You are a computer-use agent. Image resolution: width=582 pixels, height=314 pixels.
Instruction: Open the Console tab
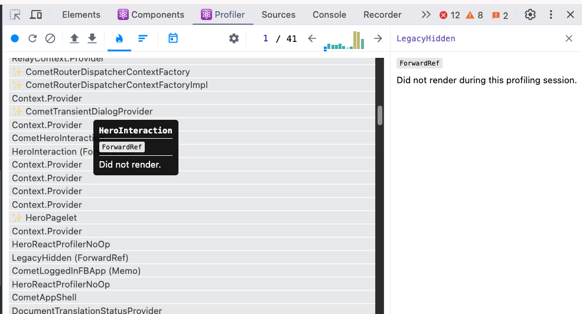click(329, 15)
